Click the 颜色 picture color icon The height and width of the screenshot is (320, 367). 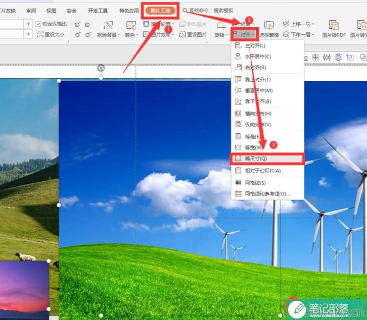(x=131, y=25)
